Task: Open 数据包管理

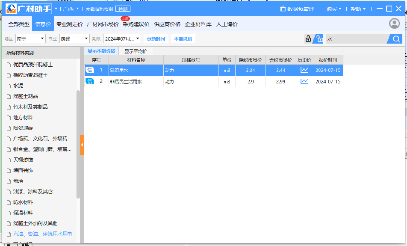Action: point(297,9)
